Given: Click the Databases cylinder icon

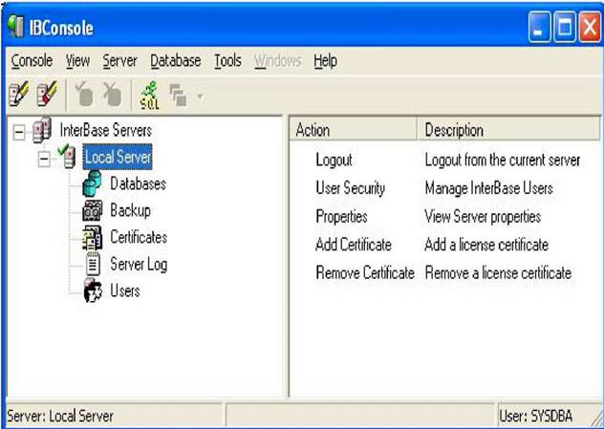Looking at the screenshot, I should point(92,183).
